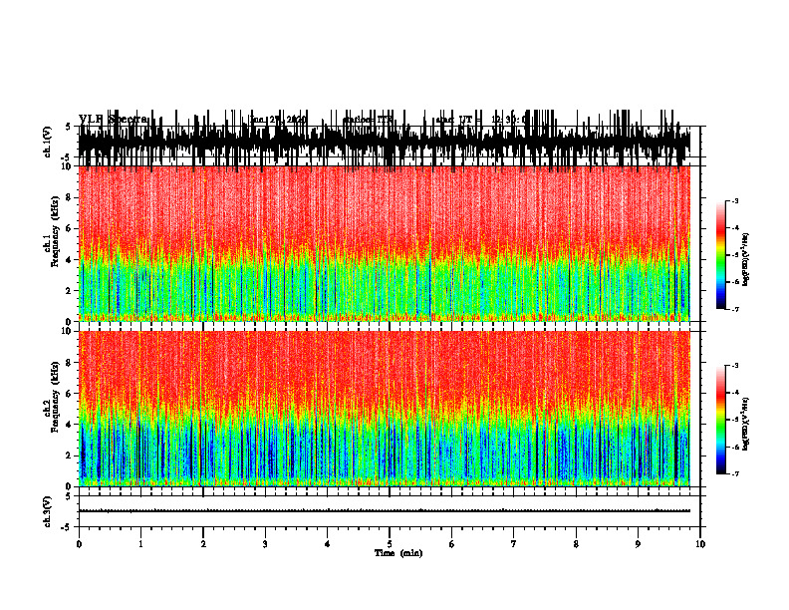The image size is (789, 610).
Task: Click the '8' kHz tick on ch.1 spectrogram
Action: pos(70,197)
